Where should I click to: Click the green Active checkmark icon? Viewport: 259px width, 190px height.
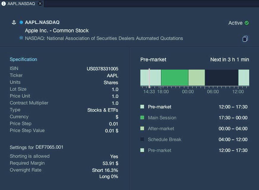coord(247,23)
